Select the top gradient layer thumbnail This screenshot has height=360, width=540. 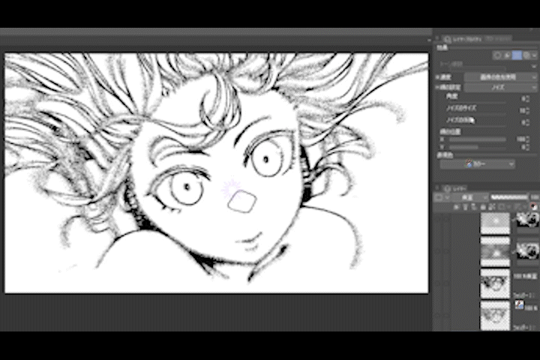coord(495,223)
